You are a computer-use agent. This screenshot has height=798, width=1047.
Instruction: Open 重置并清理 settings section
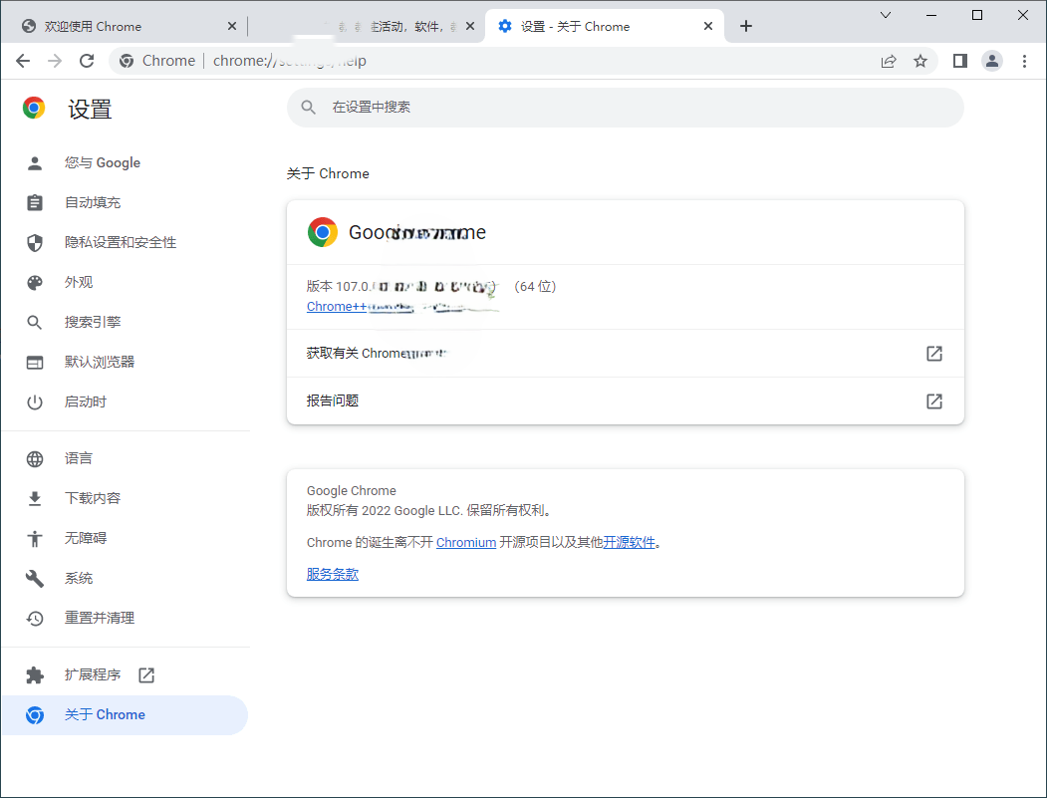coord(125,619)
